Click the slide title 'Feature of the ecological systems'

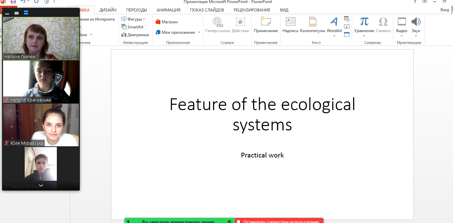click(262, 114)
